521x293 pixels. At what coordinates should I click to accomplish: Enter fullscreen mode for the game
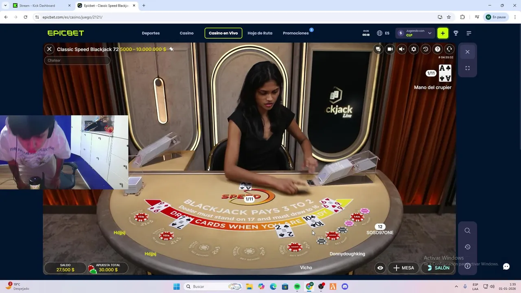(x=467, y=68)
